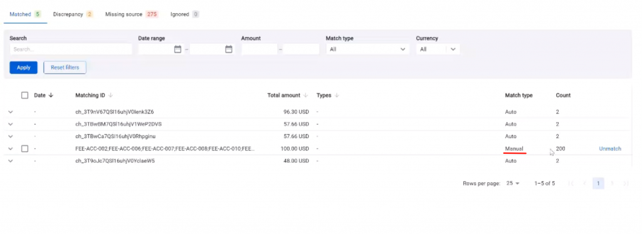Viewport: 642px width, 234px height.
Task: Click the count value 200
Action: click(560, 149)
